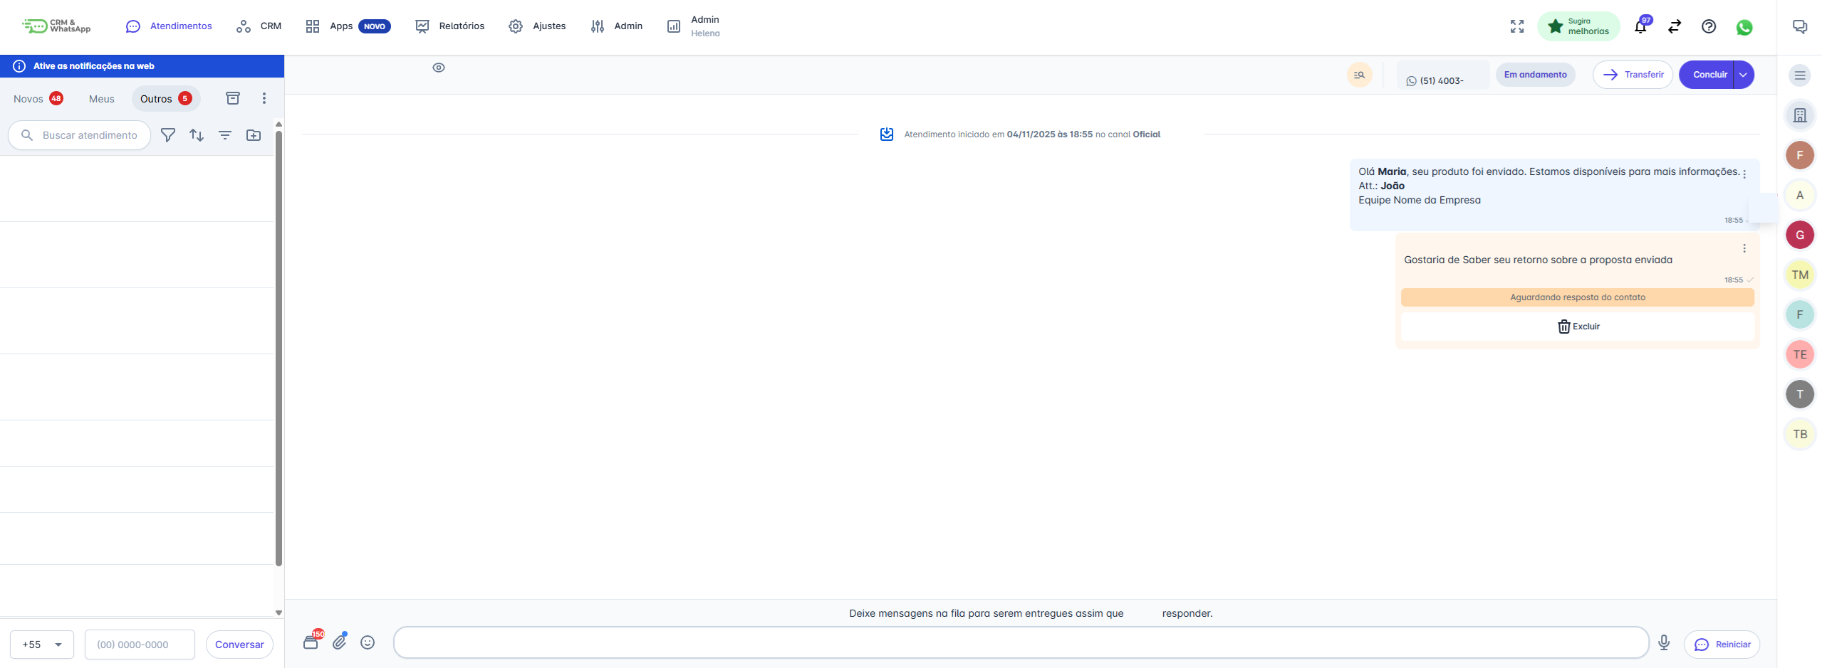Click the sort arrows icon
The image size is (1822, 668).
197,135
